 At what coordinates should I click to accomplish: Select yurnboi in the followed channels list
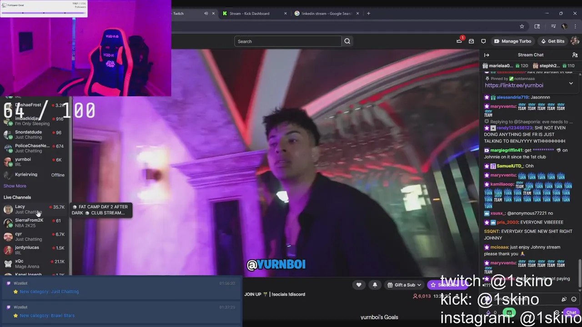(34, 162)
